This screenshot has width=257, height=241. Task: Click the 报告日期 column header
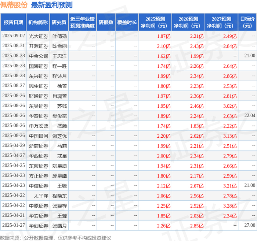point(13,22)
